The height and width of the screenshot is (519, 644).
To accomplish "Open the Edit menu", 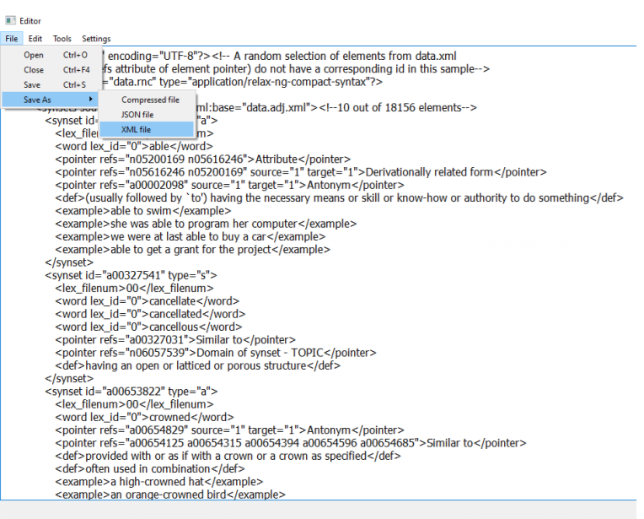I will click(x=35, y=39).
